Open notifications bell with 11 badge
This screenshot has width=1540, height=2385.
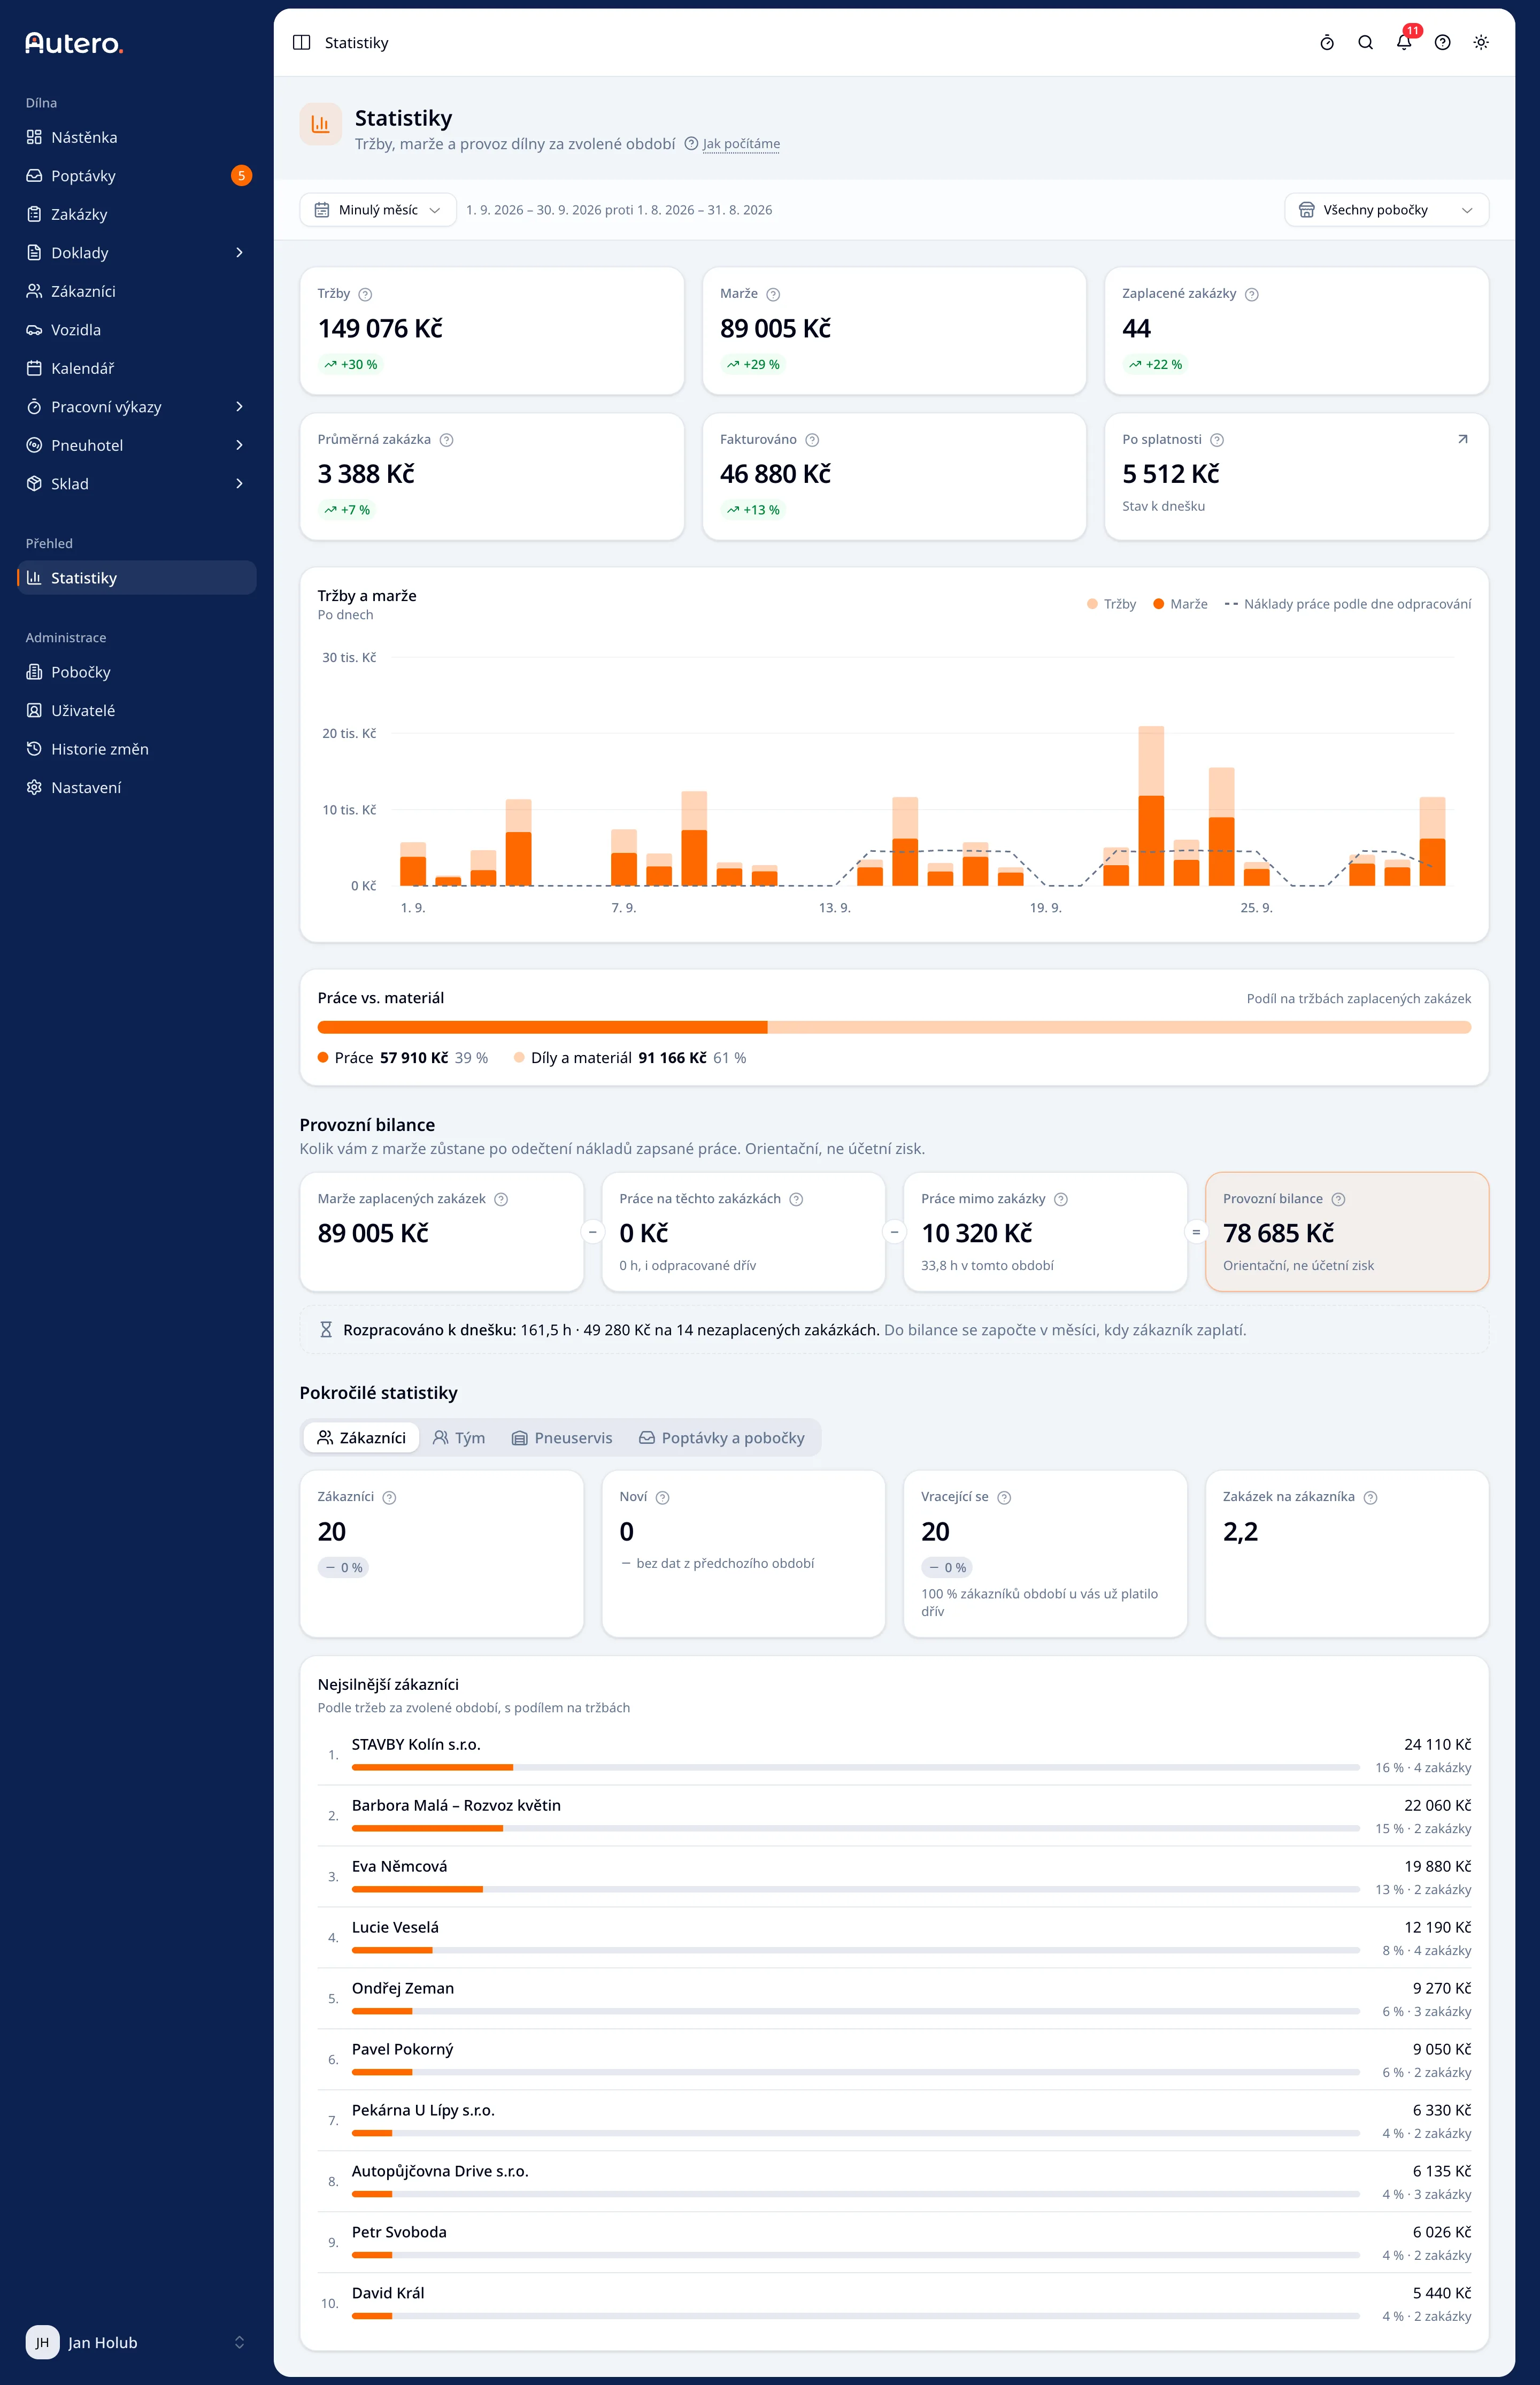coord(1404,42)
